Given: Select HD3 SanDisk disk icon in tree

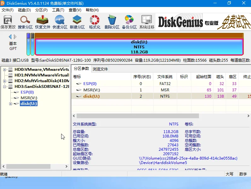Looking at the screenshot, I should [x=10, y=87].
